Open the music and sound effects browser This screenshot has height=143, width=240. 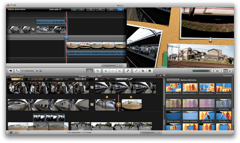coord(213,71)
